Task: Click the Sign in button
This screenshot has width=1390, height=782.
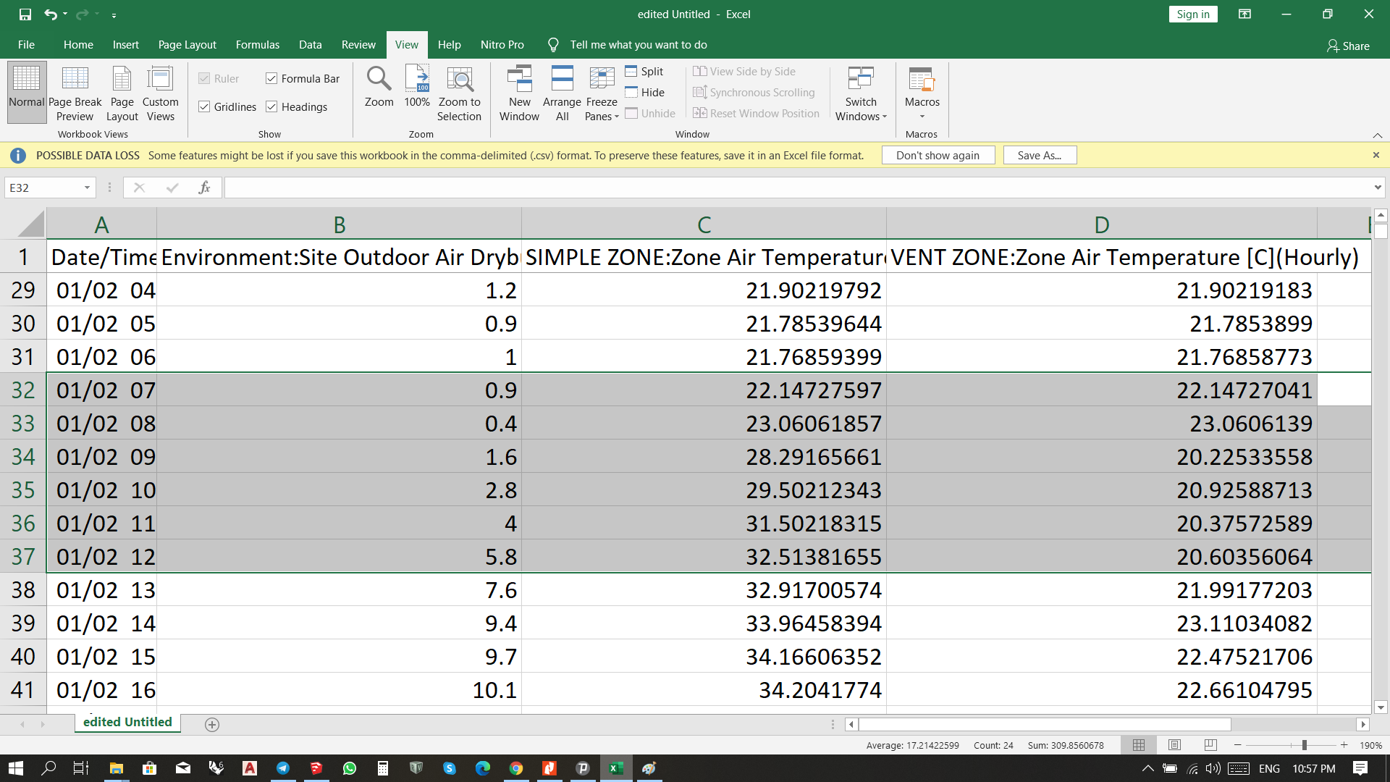Action: [1192, 14]
